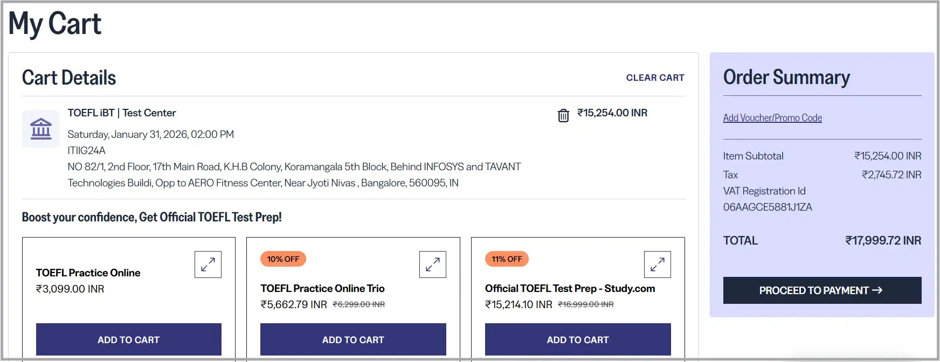940x362 pixels.
Task: Click the test center building icon
Action: (x=40, y=128)
